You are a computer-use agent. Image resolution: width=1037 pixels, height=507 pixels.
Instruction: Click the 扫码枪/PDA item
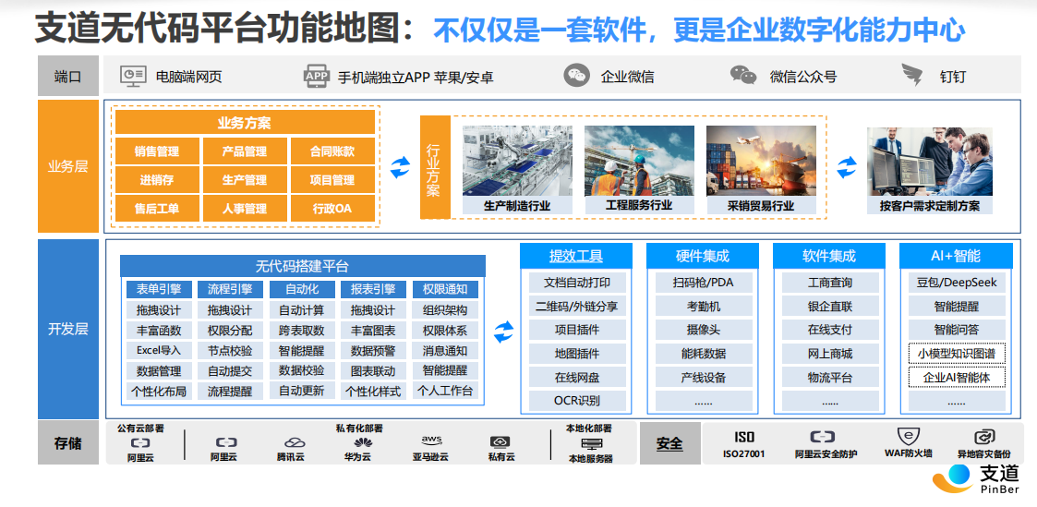pyautogui.click(x=704, y=283)
